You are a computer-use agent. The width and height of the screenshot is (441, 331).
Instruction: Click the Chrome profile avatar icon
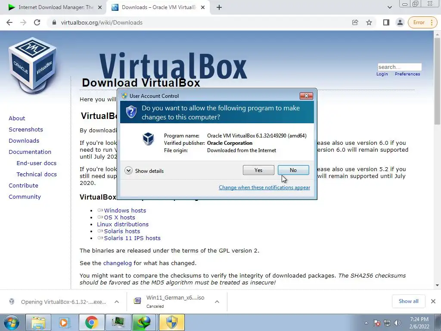400,22
